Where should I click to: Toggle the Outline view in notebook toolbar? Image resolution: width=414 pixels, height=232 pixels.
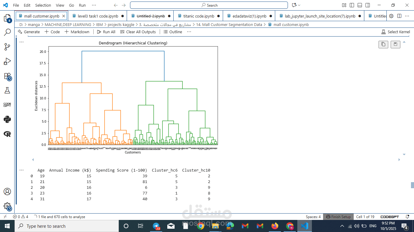pyautogui.click(x=172, y=32)
